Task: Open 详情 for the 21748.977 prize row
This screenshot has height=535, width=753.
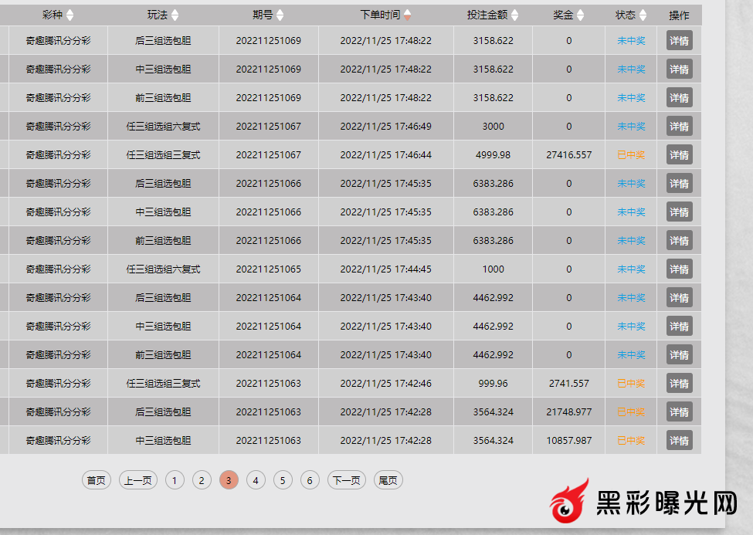Action: [679, 412]
